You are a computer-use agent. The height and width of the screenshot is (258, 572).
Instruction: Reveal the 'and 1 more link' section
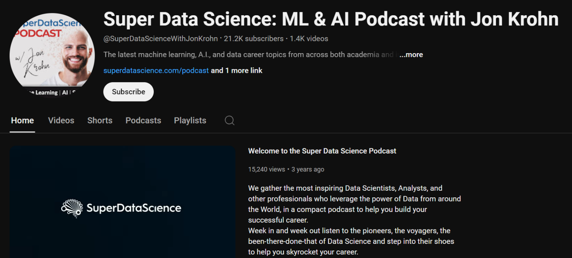click(236, 70)
